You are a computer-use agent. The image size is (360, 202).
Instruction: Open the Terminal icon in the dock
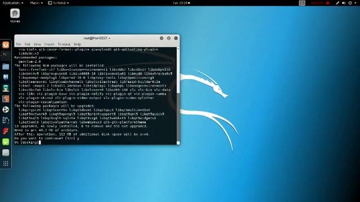click(x=6, y=56)
